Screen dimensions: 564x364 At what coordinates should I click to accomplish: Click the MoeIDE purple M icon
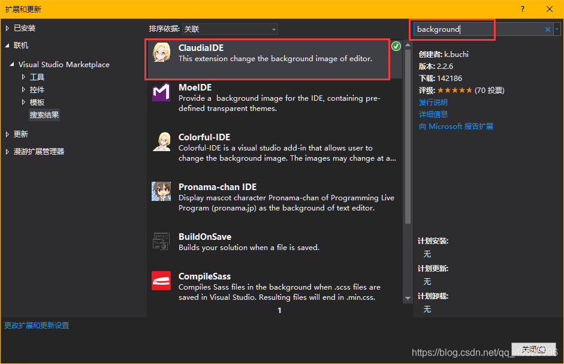click(161, 92)
